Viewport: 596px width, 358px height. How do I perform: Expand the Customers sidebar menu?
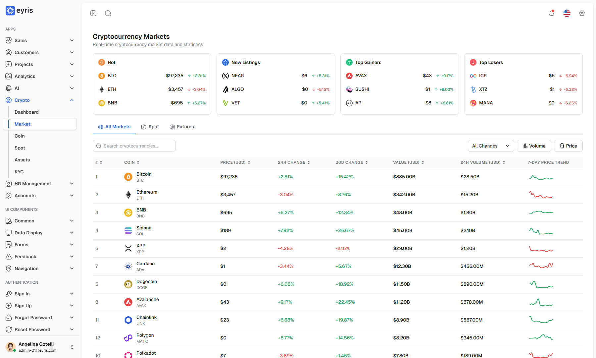[x=40, y=52]
